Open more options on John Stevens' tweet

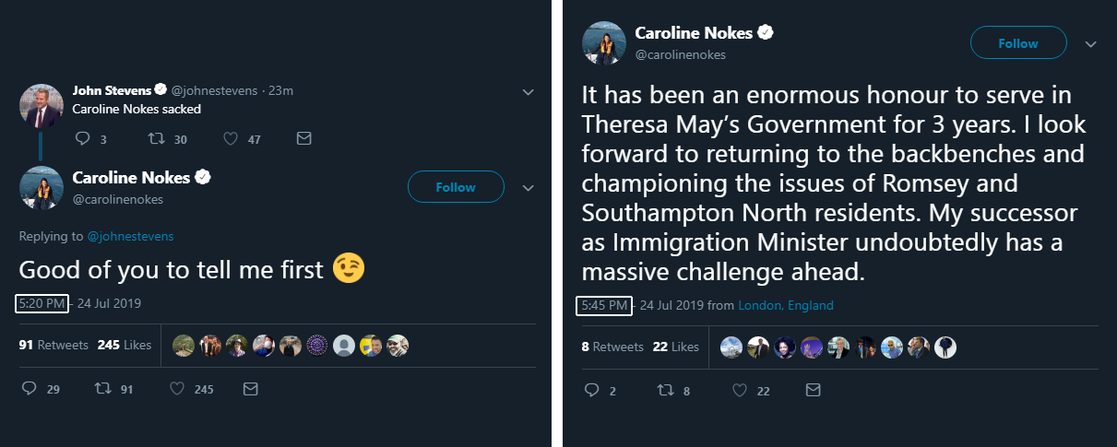tap(529, 91)
